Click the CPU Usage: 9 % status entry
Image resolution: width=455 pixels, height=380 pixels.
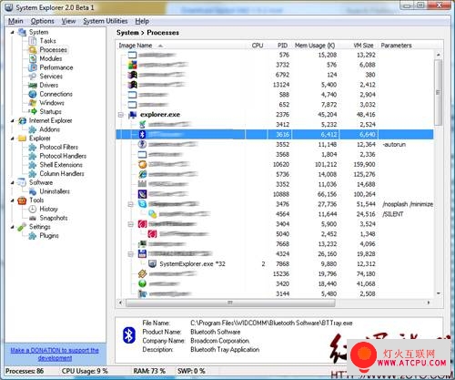point(85,371)
